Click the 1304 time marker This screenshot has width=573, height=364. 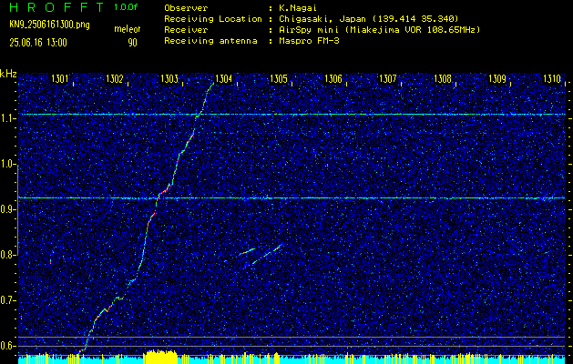coord(224,79)
